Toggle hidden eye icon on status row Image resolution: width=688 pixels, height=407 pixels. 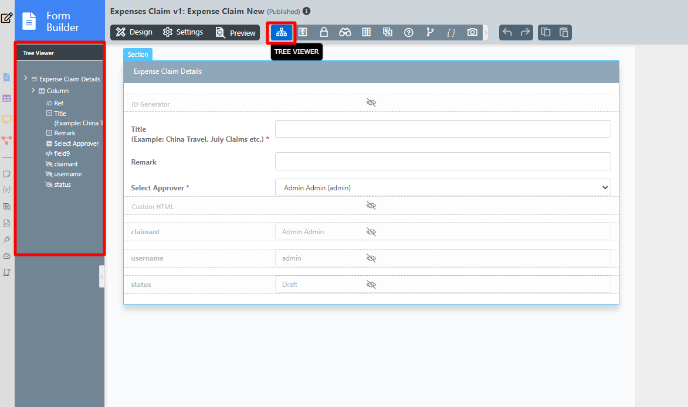(x=371, y=285)
